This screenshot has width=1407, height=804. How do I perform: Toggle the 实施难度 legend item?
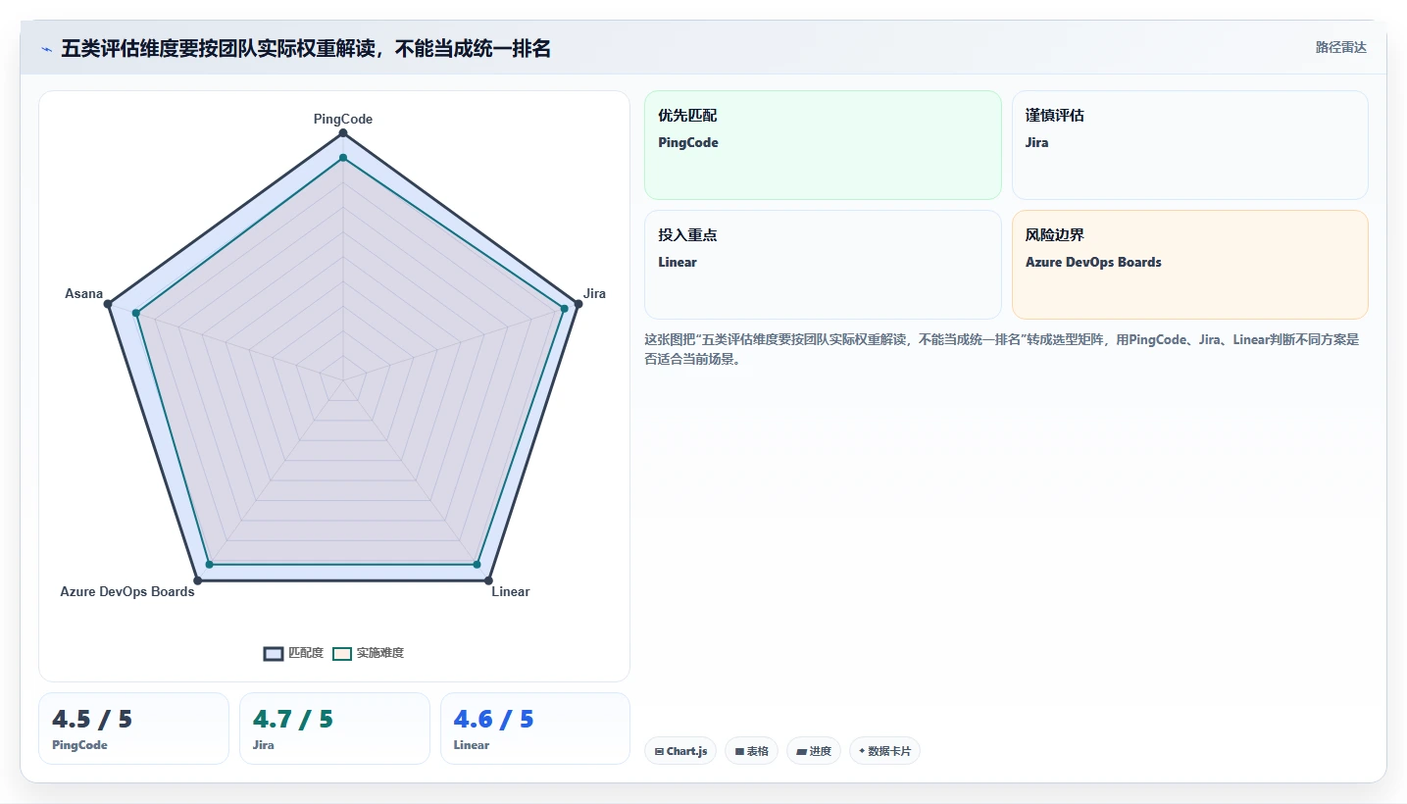368,653
